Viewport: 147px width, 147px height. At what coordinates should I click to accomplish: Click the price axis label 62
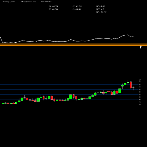click(140, 80)
